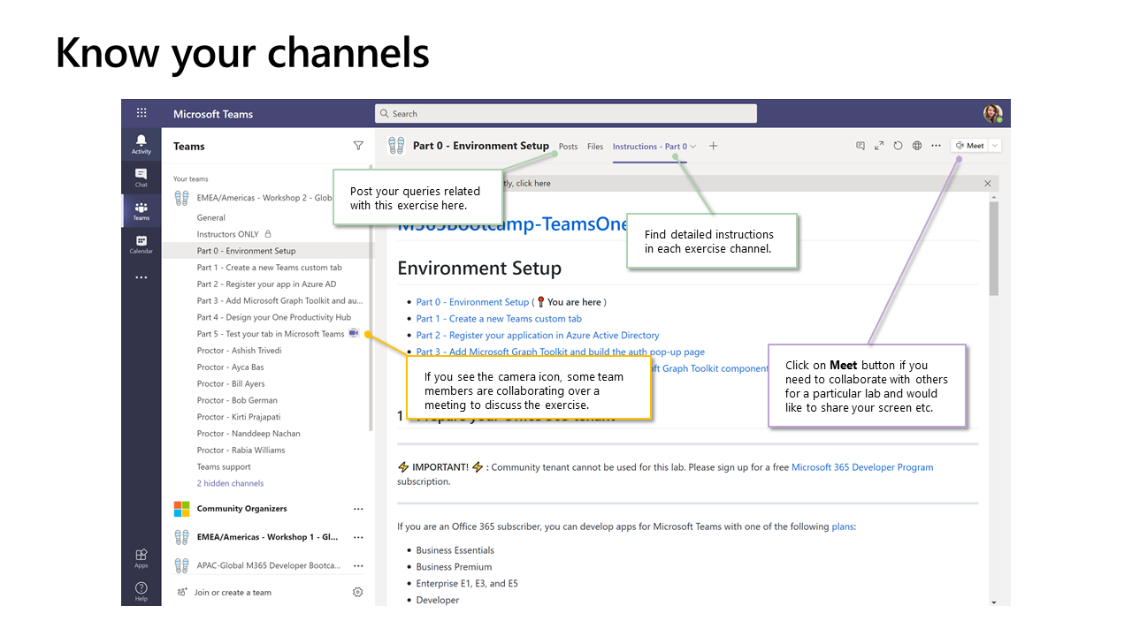
Task: Click the profile avatar picture
Action: pyautogui.click(x=992, y=113)
